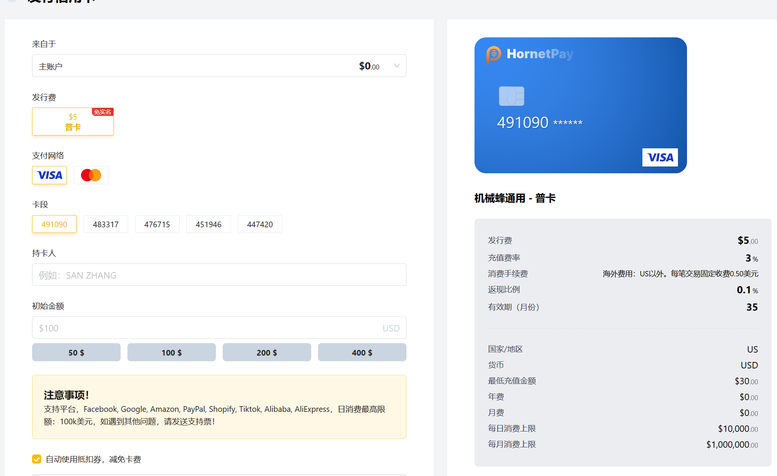Click the 货币 USD value
The height and width of the screenshot is (476, 777).
coord(749,365)
